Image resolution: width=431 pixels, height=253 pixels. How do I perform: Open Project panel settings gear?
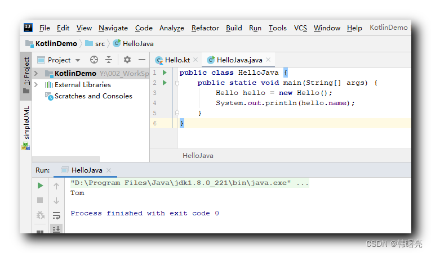127,60
